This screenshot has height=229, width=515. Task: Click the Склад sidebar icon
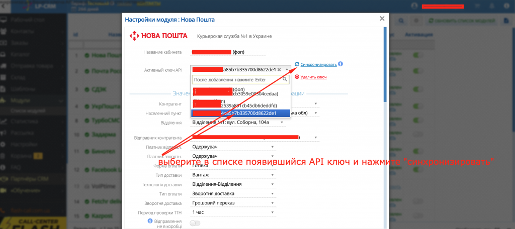(x=4, y=77)
